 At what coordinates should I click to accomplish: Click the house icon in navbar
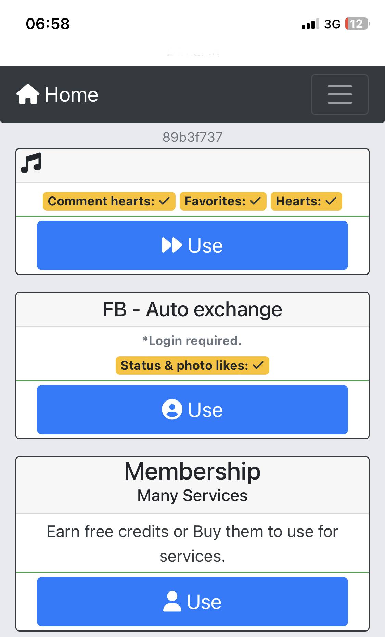pos(28,94)
